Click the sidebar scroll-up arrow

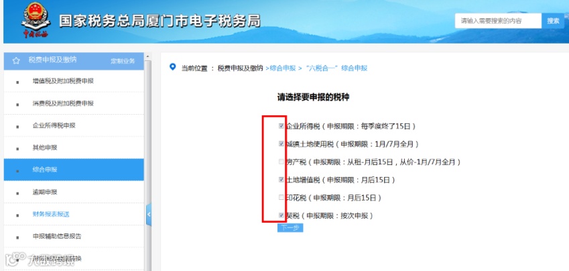[147, 56]
